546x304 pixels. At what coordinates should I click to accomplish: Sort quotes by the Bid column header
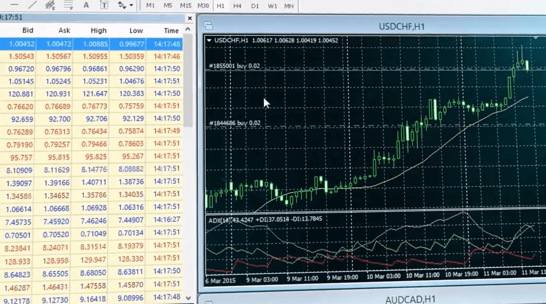pyautogui.click(x=27, y=30)
